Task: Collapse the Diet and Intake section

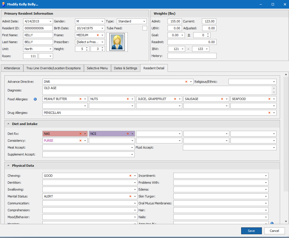Action: click(x=9, y=124)
